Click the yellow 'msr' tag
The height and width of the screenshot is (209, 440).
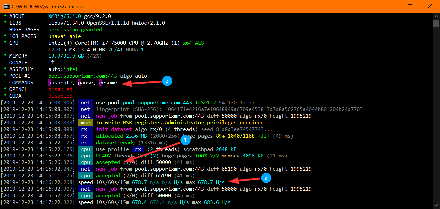(85, 122)
